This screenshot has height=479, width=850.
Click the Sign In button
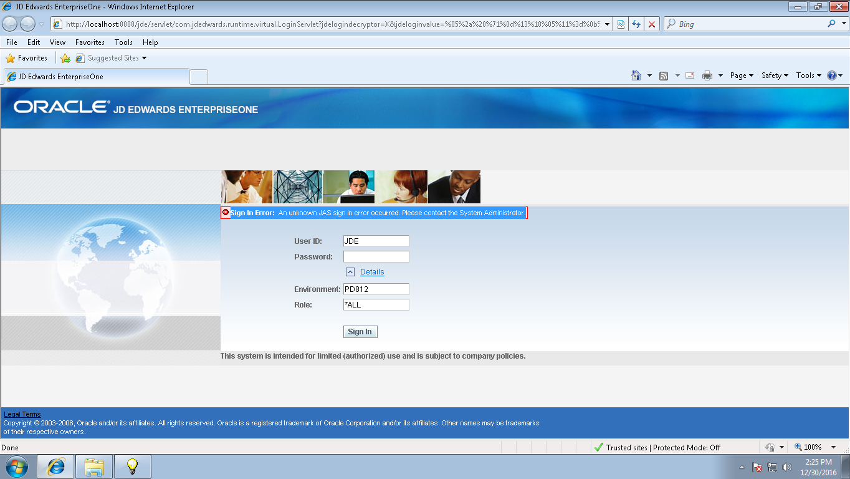[360, 331]
